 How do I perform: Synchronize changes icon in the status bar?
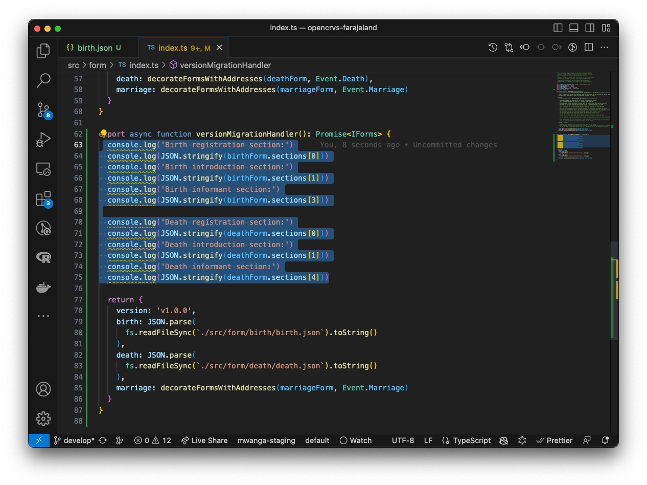103,440
